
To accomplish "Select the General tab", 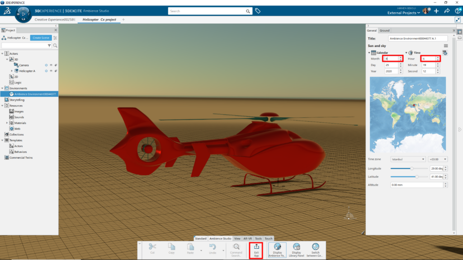I will pyautogui.click(x=372, y=30).
